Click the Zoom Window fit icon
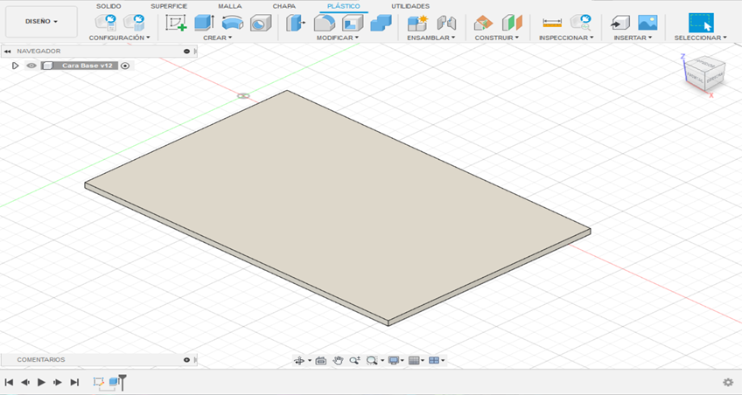This screenshot has height=395, width=742. click(372, 361)
